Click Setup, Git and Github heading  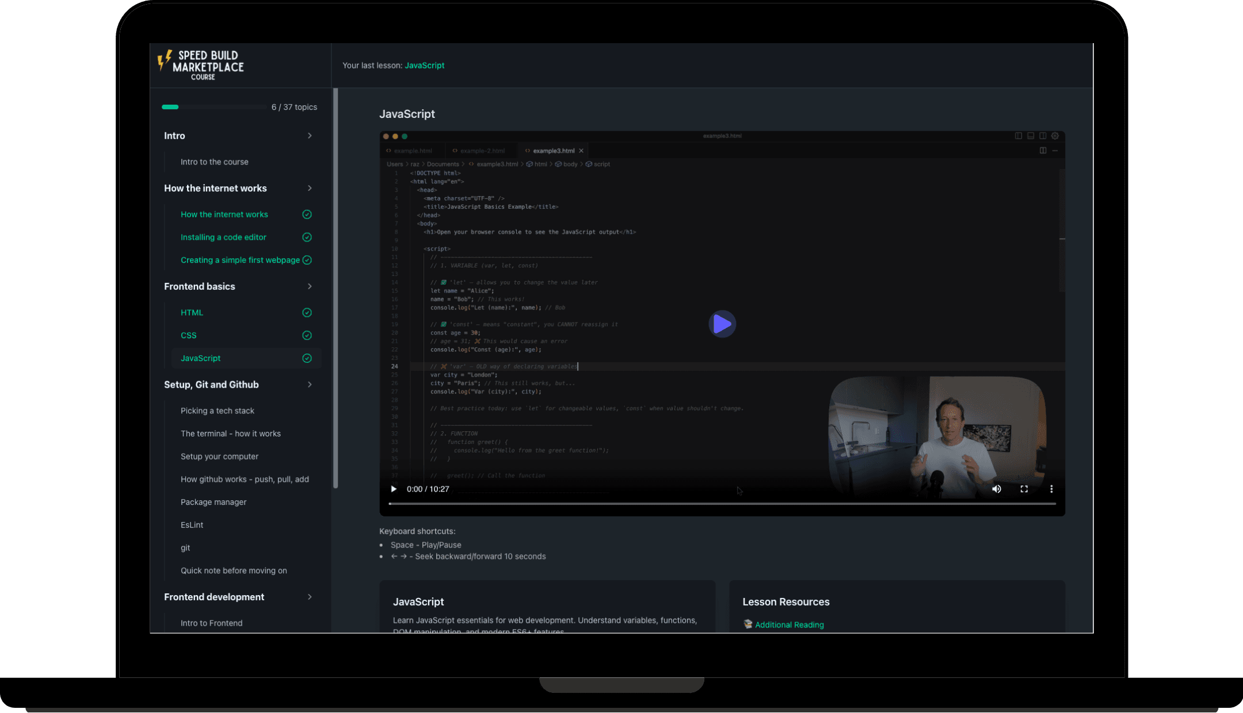[x=211, y=385]
